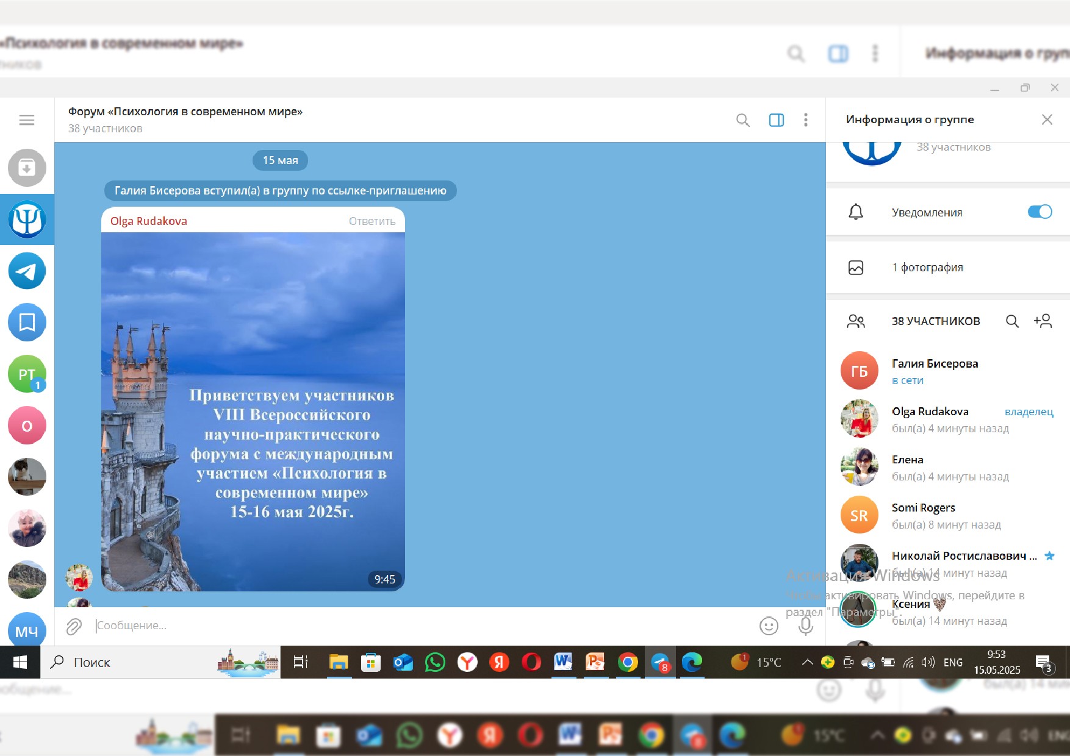The image size is (1070, 756).
Task: Open archived chats from the sidebar
Action: click(x=26, y=168)
